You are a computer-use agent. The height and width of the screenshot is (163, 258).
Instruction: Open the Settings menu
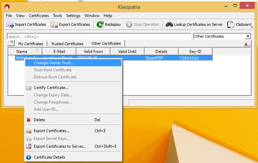pyautogui.click(x=73, y=16)
